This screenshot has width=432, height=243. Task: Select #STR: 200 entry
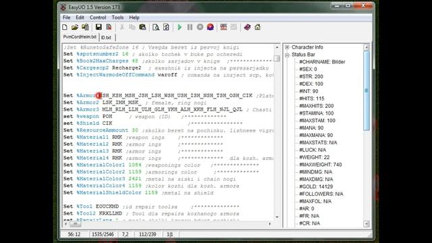pos(311,76)
